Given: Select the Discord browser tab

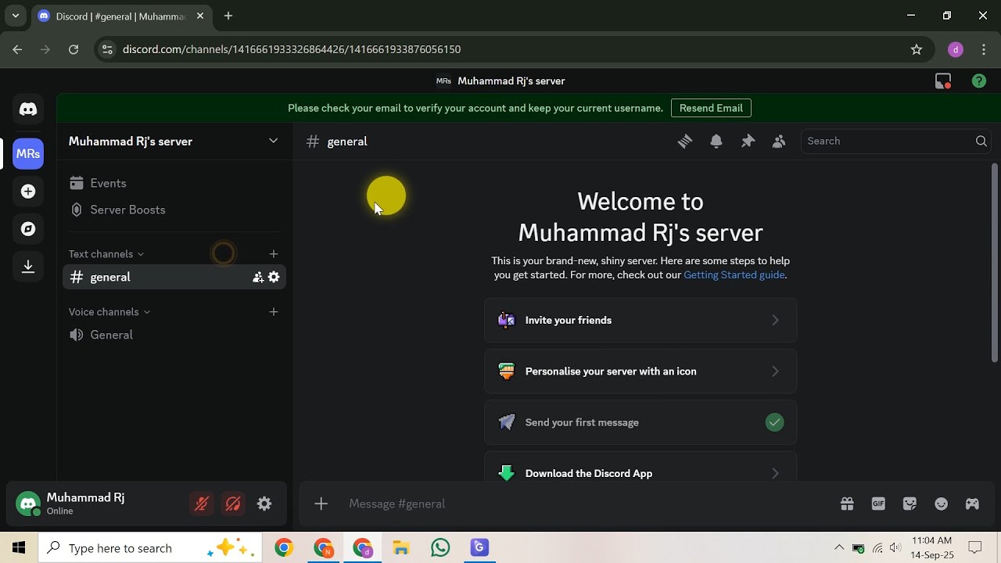Looking at the screenshot, I should pos(121,16).
